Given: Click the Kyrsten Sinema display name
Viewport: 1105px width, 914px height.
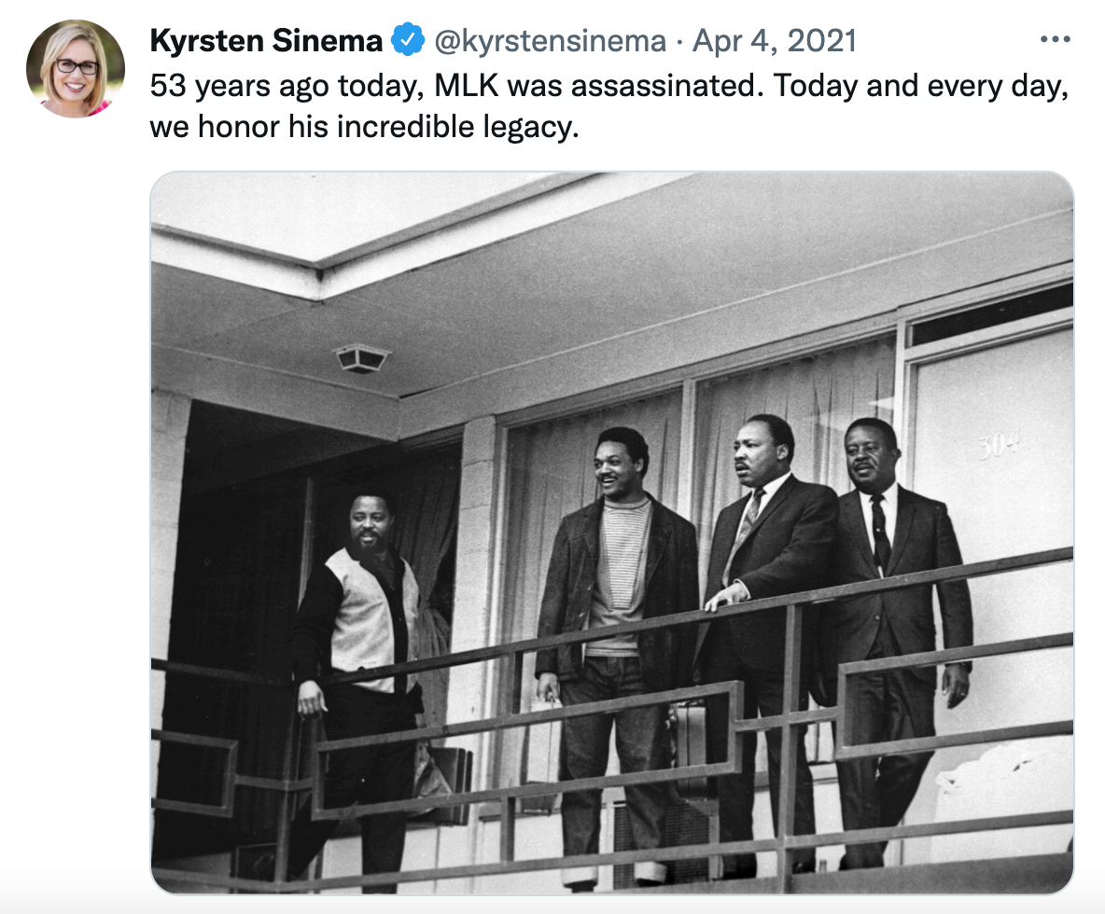Looking at the screenshot, I should point(266,40).
